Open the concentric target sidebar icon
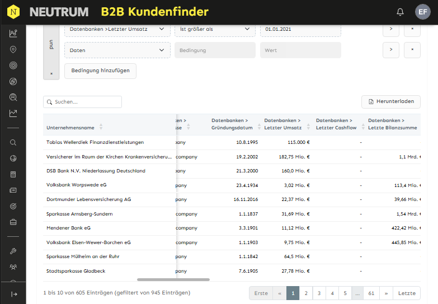Image resolution: width=438 pixels, height=304 pixels. tap(13, 66)
